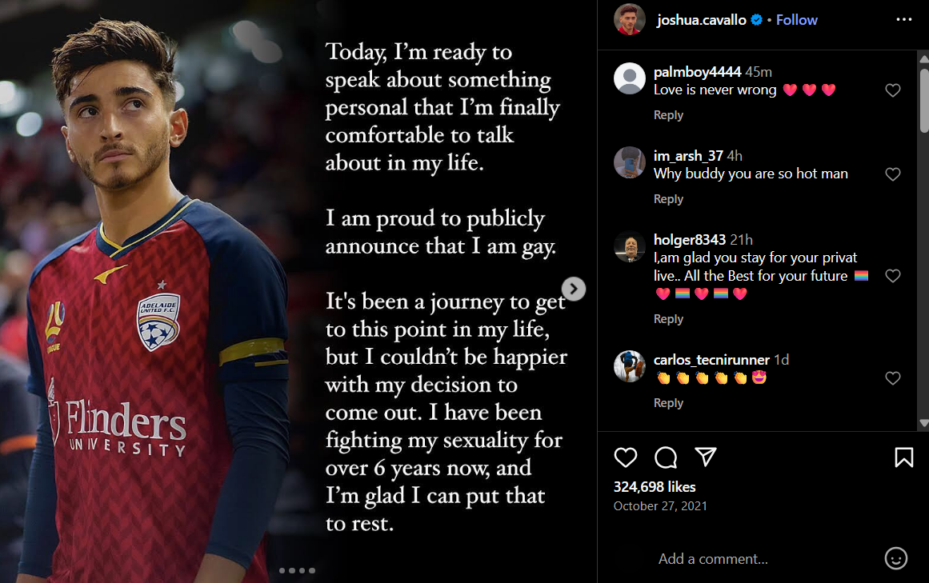Save the post with the bookmark icon
Viewport: 929px width, 583px height.
[903, 457]
